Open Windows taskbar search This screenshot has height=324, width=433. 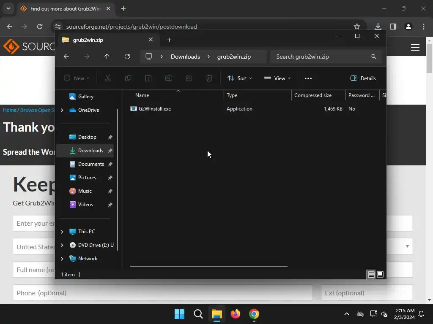click(198, 314)
